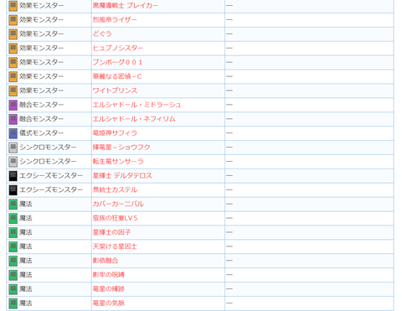The image size is (402, 311).
Task: Open the 天架ける星因士 link
Action: click(x=115, y=246)
